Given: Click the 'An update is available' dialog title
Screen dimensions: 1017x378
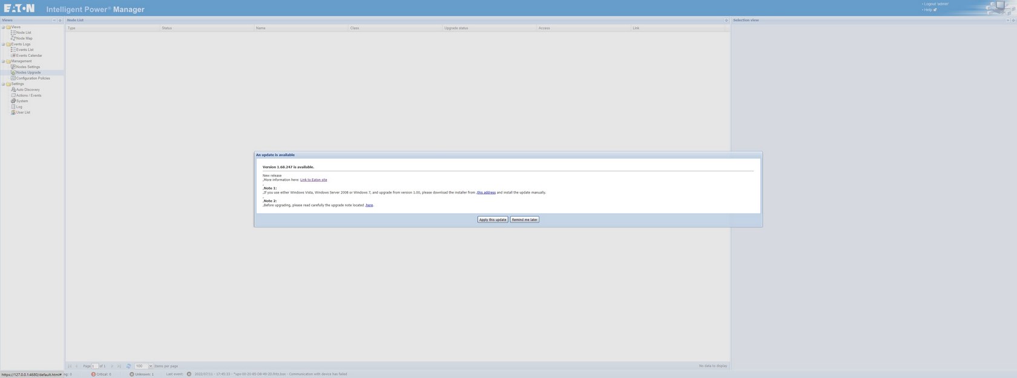Looking at the screenshot, I should coord(275,155).
